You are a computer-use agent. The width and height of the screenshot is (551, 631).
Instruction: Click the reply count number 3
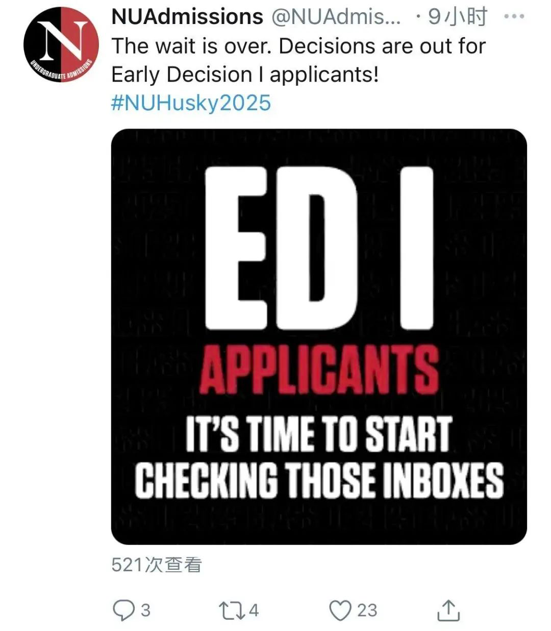coord(146,610)
